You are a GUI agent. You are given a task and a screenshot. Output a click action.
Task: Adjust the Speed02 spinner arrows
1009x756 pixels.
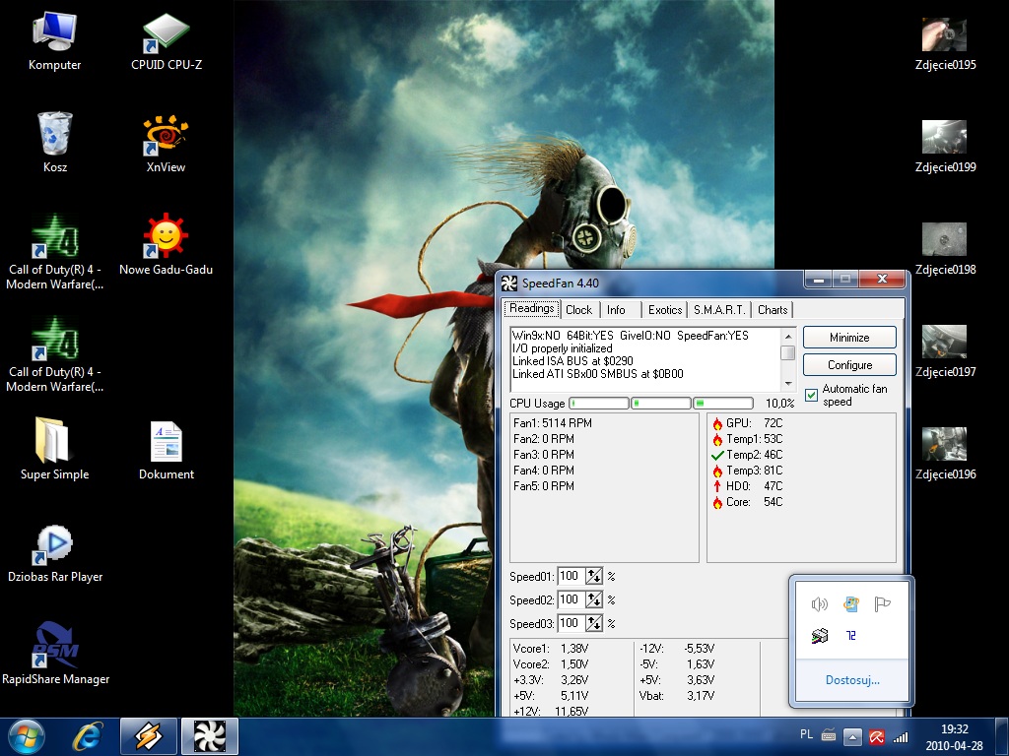point(594,600)
